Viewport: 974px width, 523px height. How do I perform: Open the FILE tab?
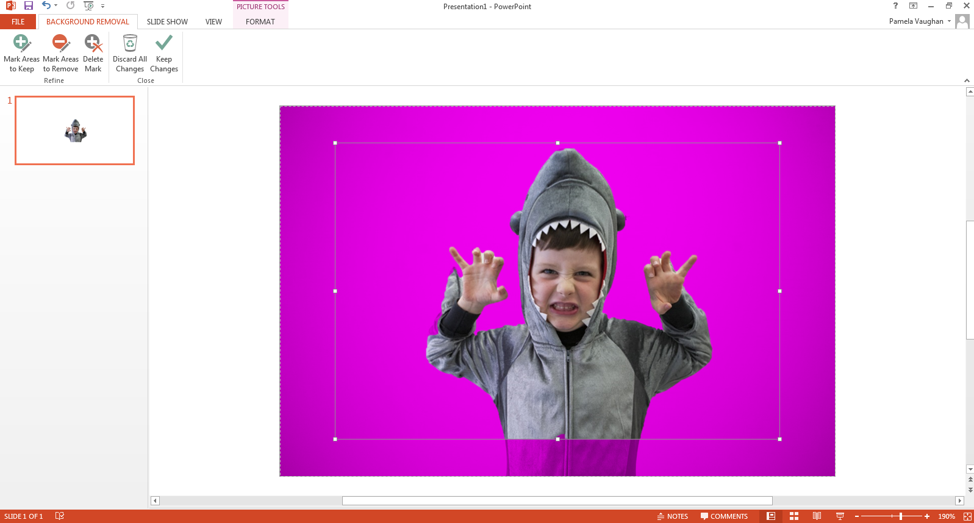click(18, 22)
